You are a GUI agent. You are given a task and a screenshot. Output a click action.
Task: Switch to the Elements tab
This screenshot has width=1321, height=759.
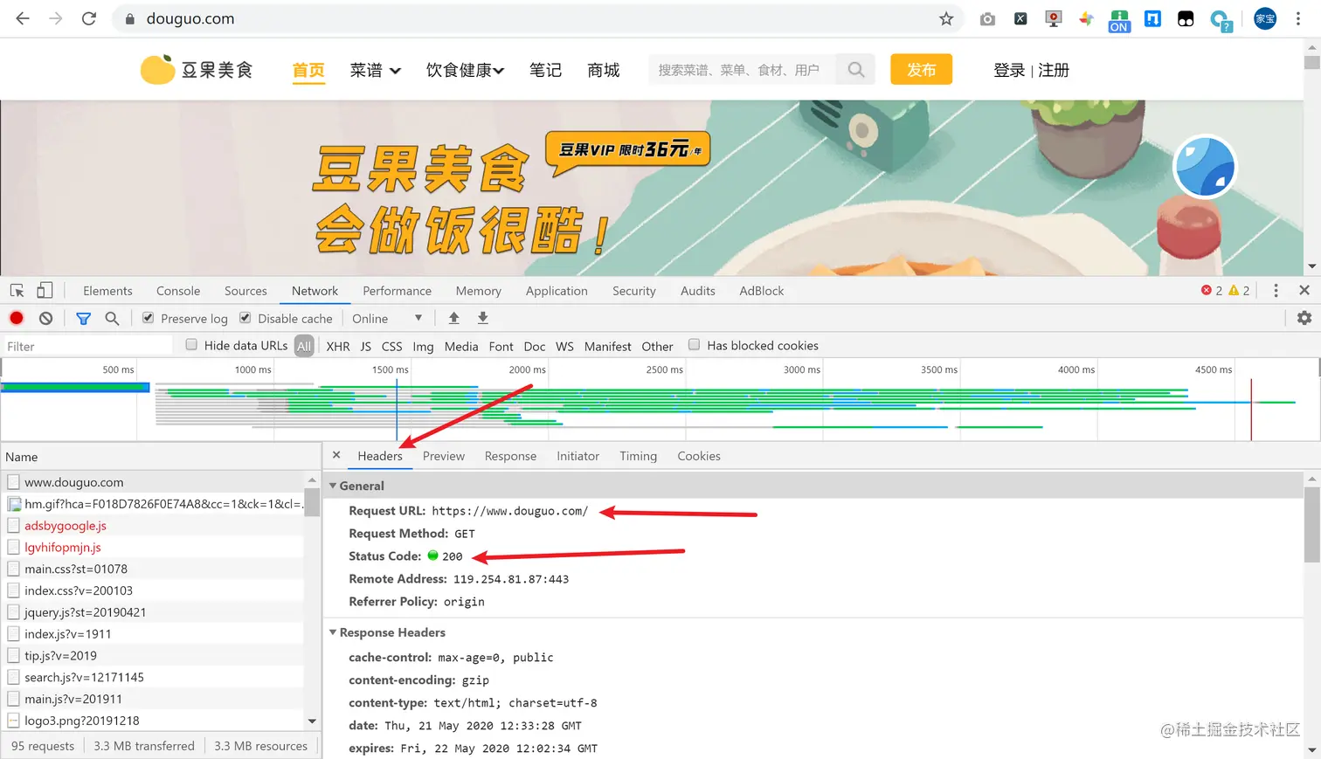(x=107, y=291)
